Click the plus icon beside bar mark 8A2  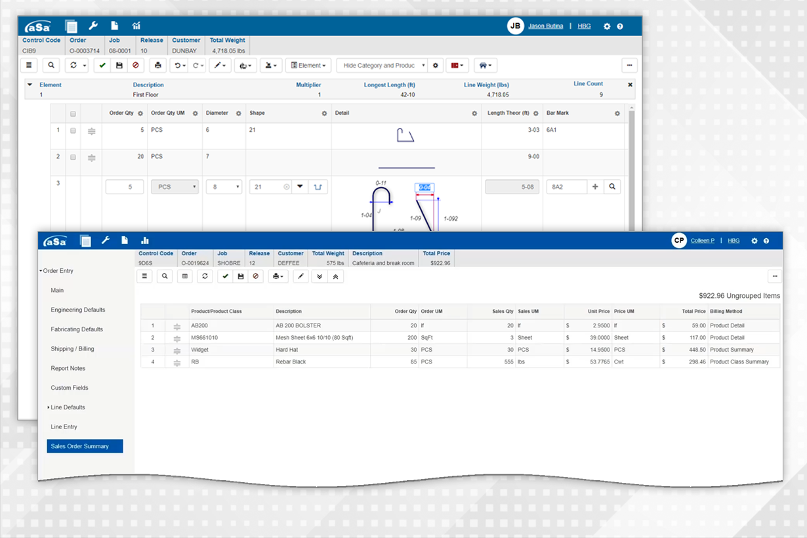595,187
